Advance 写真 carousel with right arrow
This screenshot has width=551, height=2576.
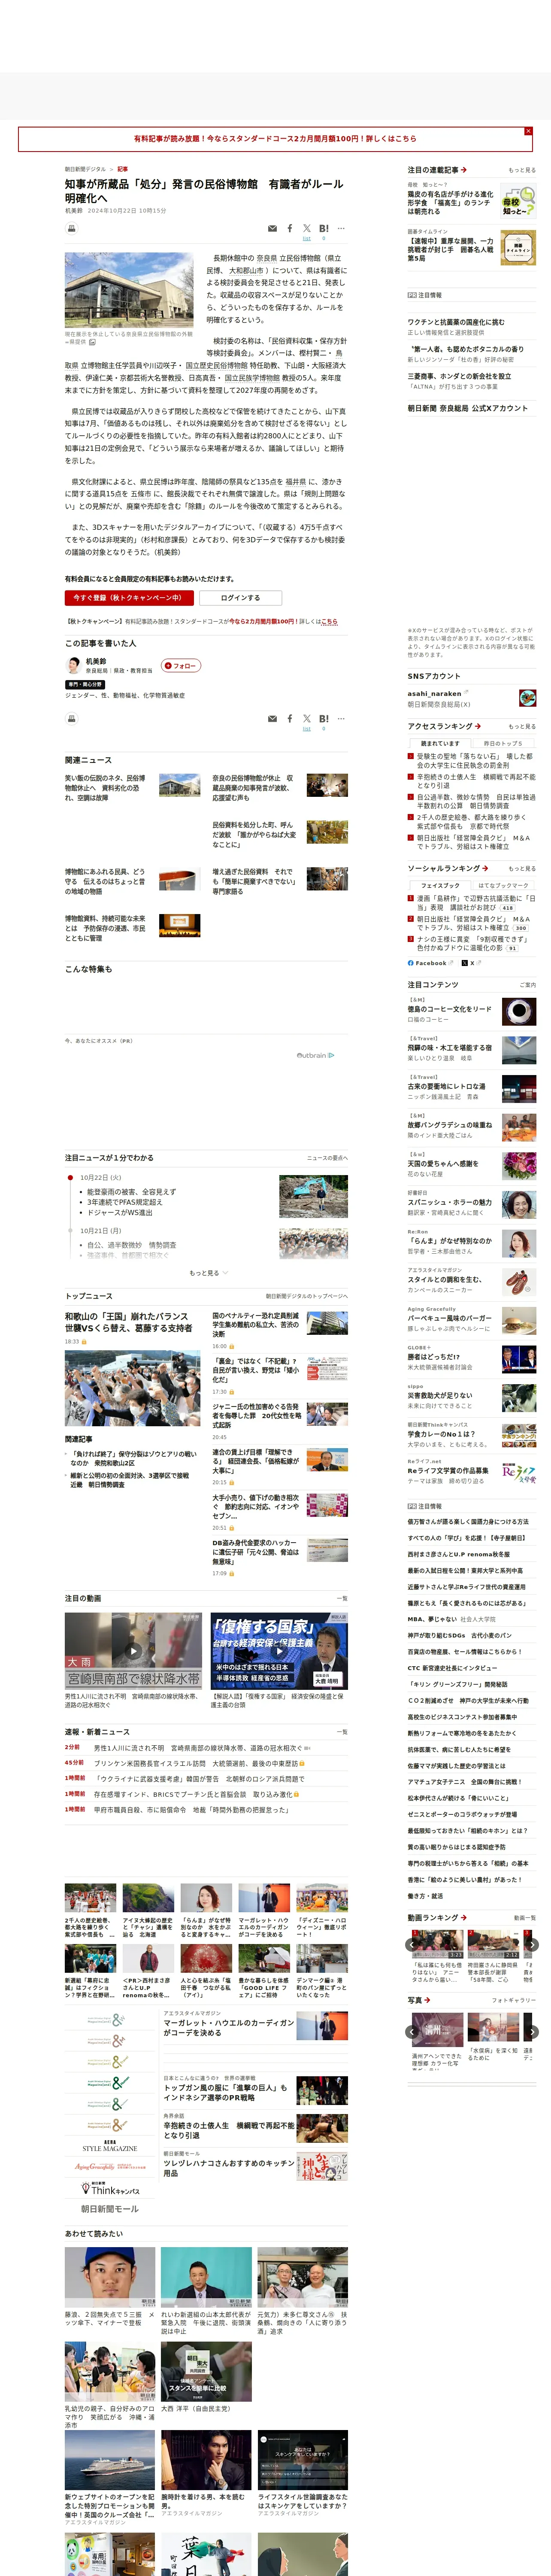(x=532, y=2032)
